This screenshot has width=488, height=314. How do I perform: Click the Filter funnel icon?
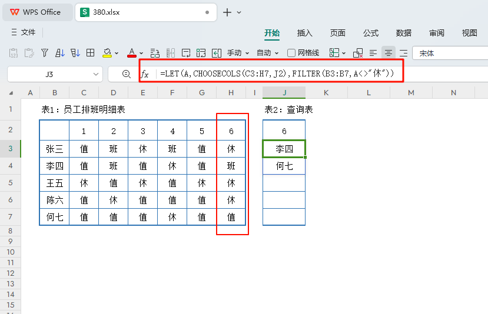click(x=45, y=53)
